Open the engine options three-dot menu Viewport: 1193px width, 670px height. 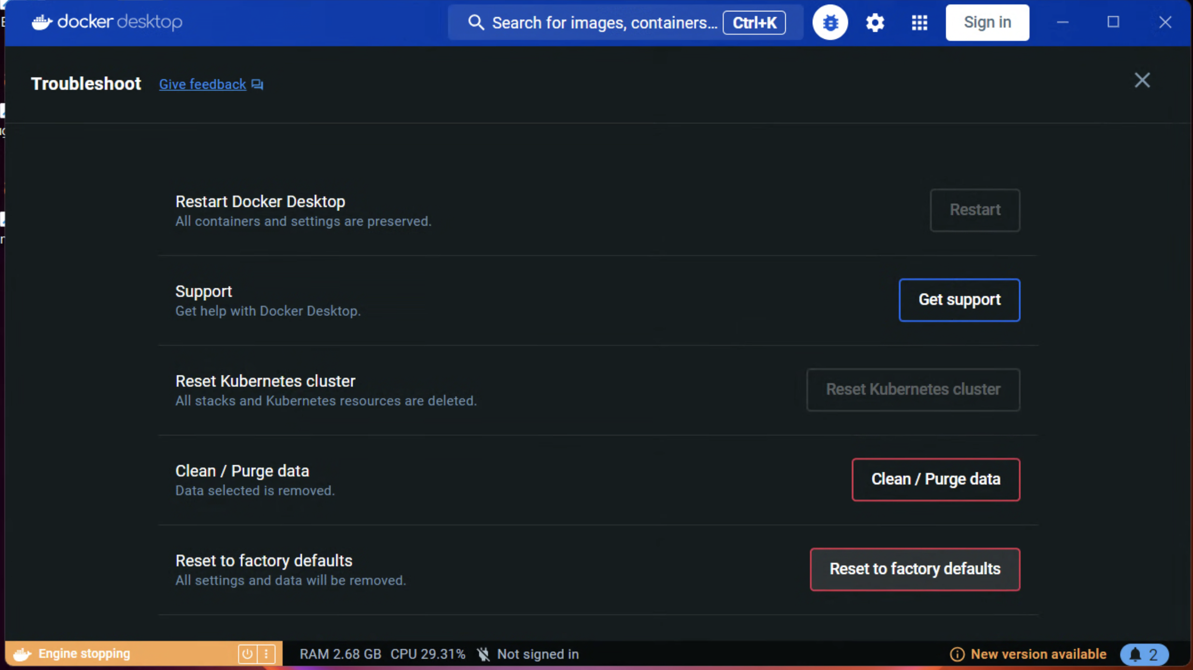pos(266,654)
